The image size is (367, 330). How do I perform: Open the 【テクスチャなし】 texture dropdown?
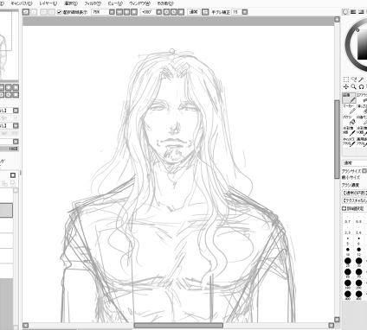355,200
